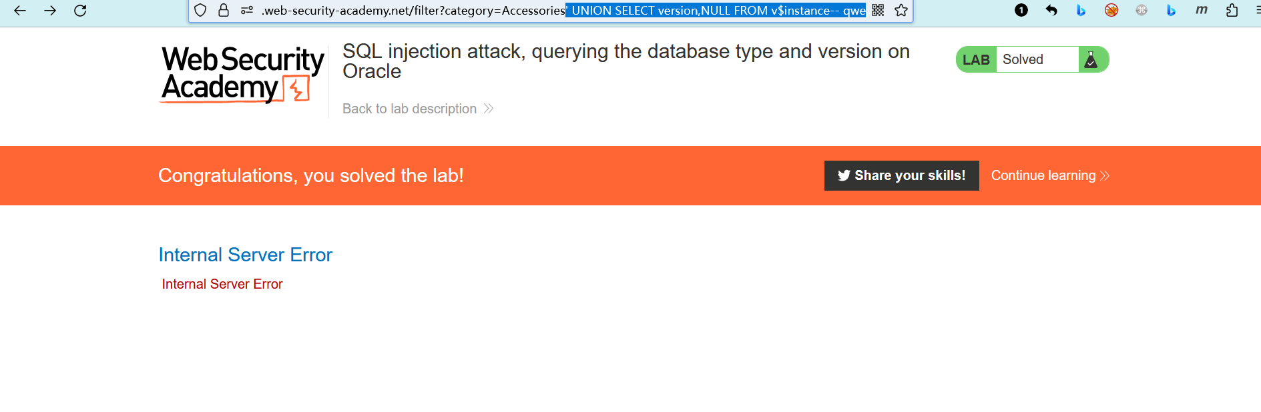Bookmark this page with the star icon
The height and width of the screenshot is (412, 1261).
pyautogui.click(x=901, y=11)
